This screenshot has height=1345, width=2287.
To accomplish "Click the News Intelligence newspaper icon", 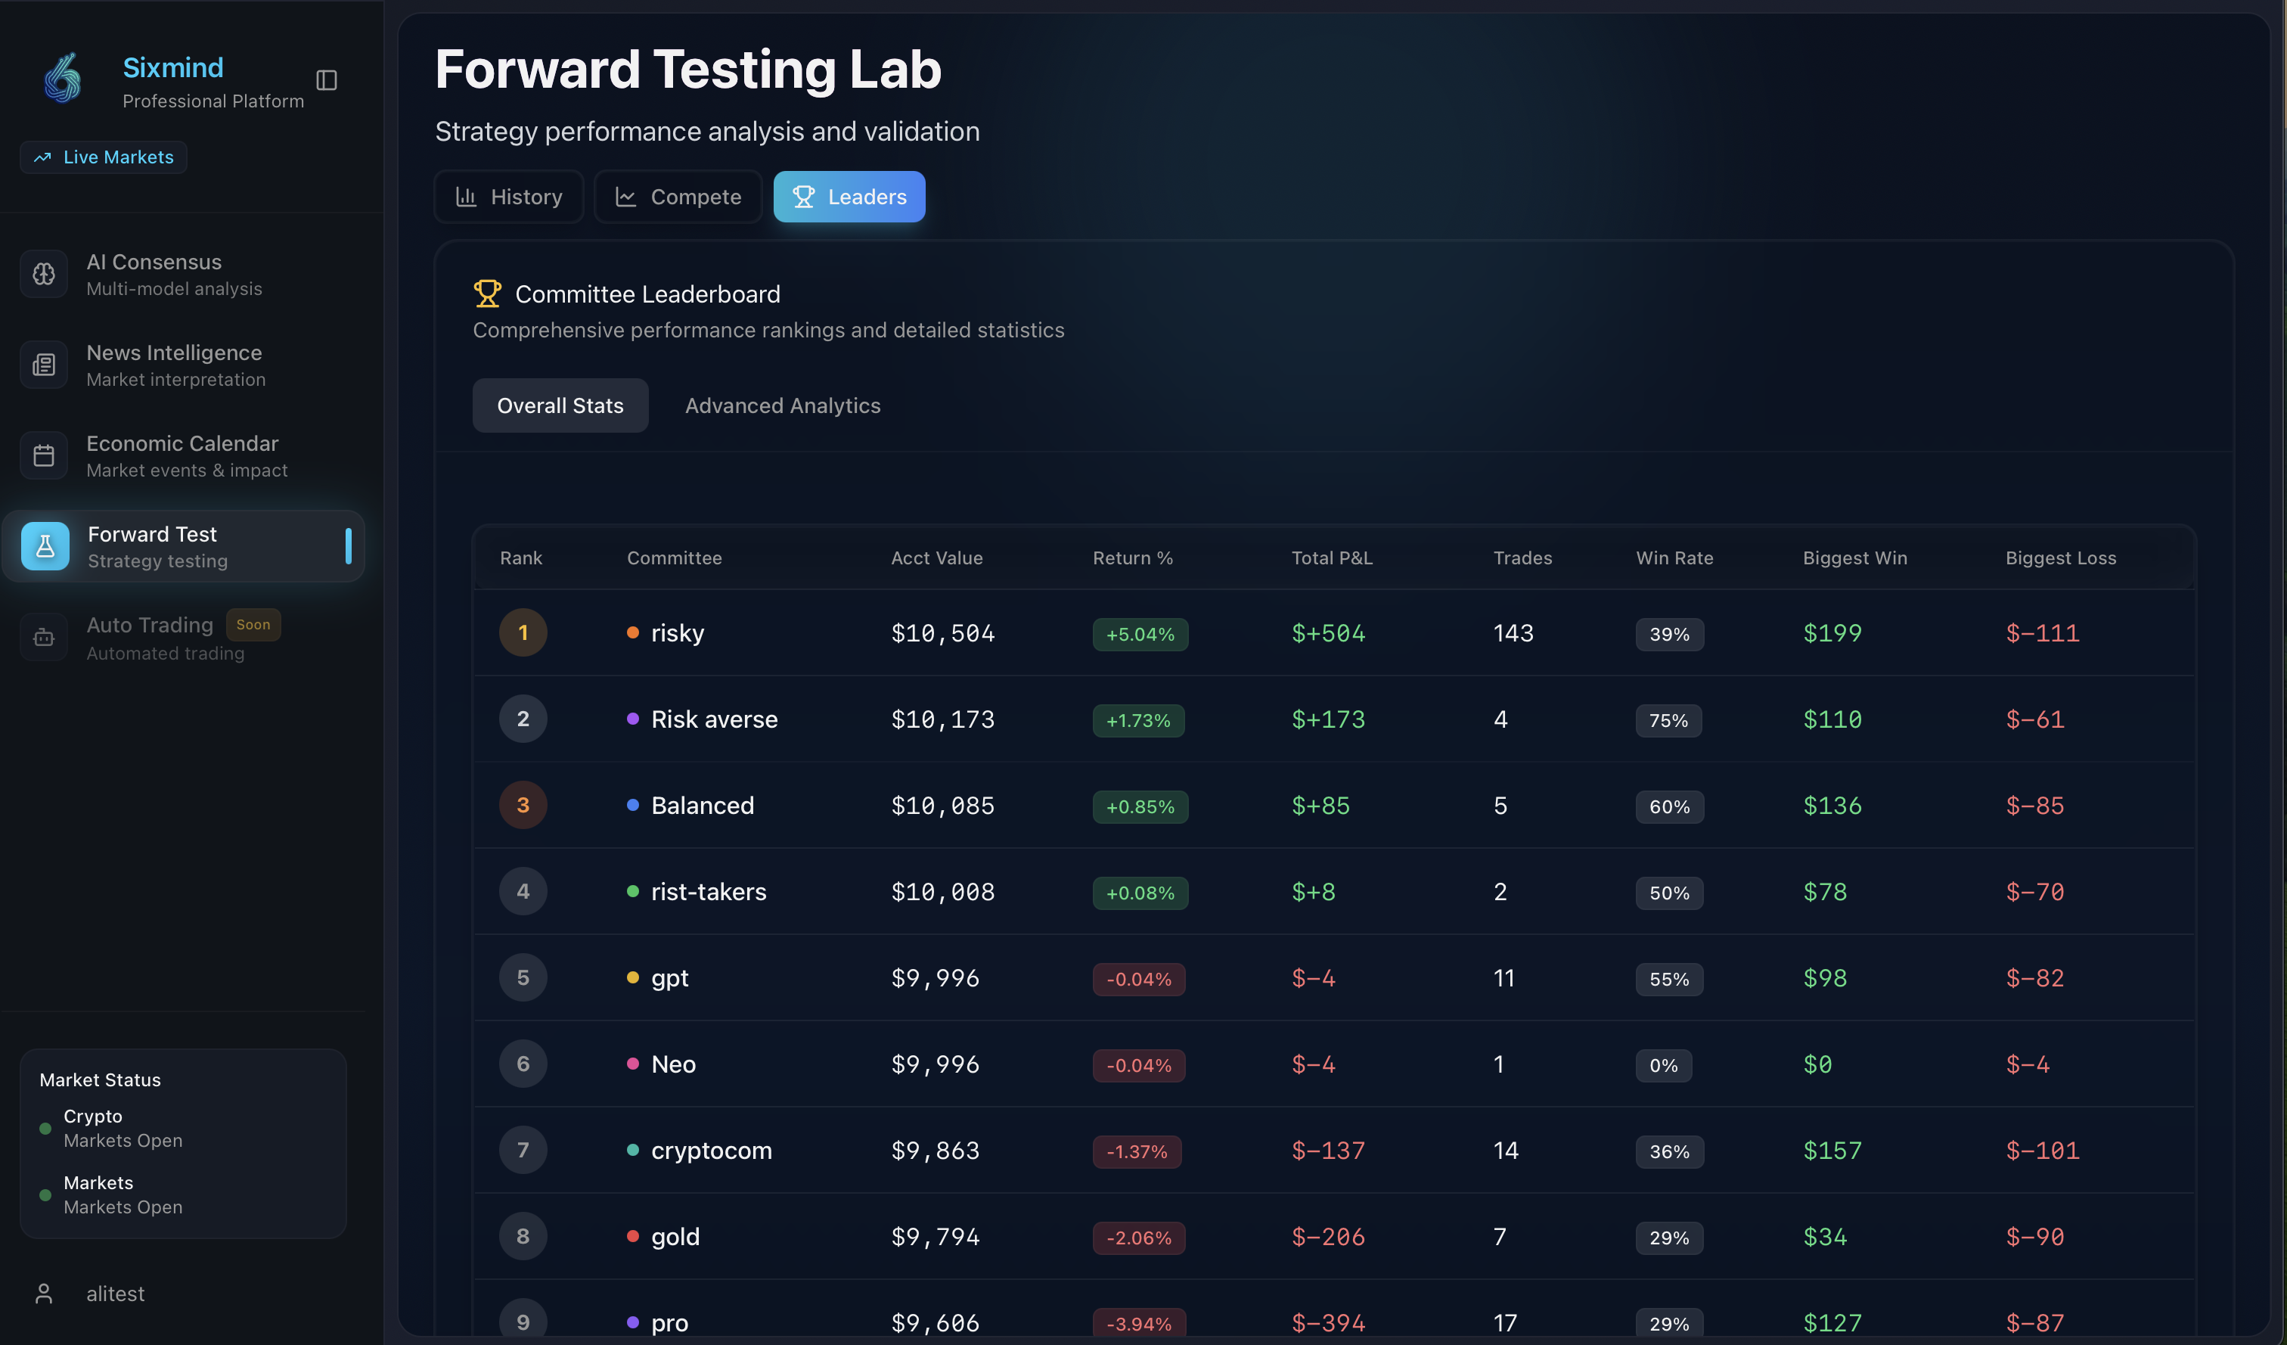I will tap(44, 365).
